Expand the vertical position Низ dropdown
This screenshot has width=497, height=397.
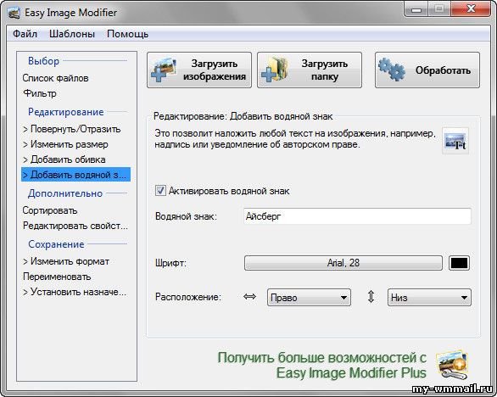coord(429,298)
